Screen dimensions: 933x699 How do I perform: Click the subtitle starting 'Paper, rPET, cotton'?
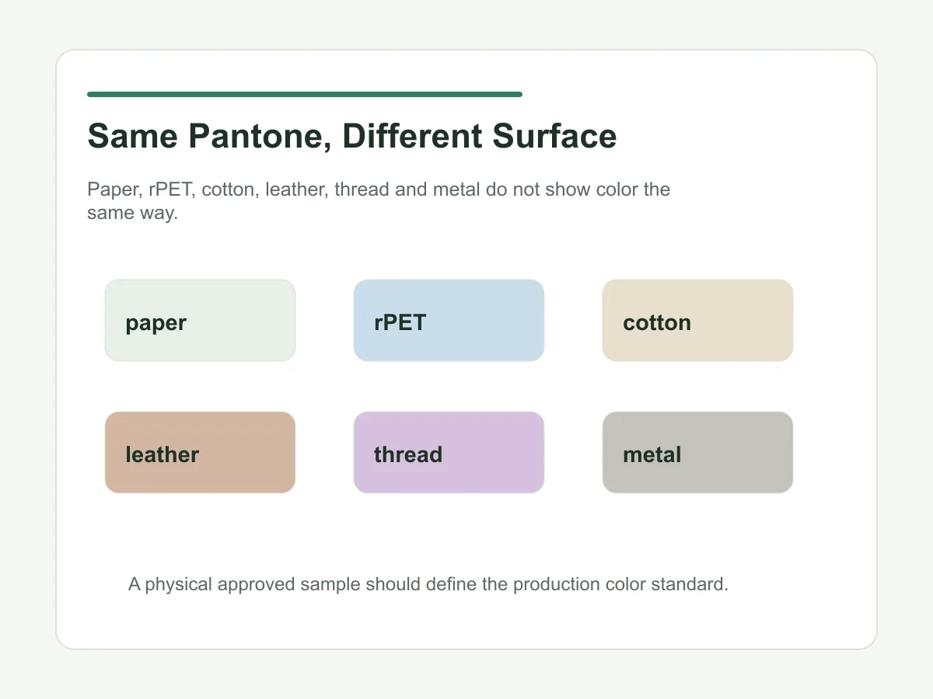[x=379, y=201]
